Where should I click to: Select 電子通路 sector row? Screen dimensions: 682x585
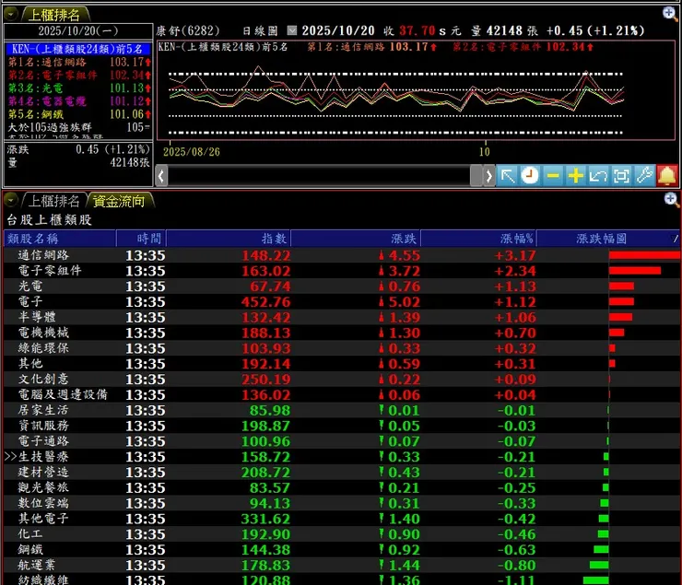(341, 441)
